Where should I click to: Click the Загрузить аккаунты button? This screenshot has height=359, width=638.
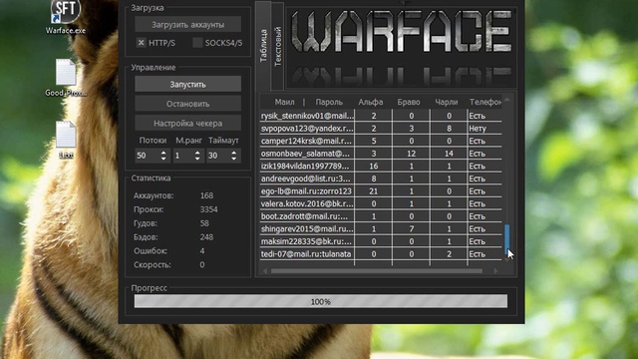point(188,24)
